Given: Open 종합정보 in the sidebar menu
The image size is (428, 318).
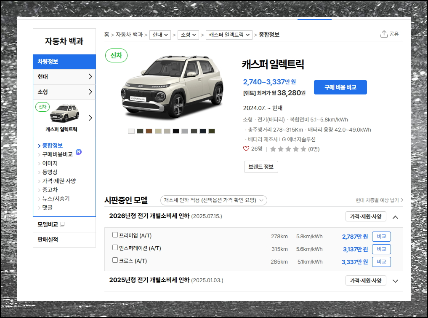Looking at the screenshot, I should 53,146.
